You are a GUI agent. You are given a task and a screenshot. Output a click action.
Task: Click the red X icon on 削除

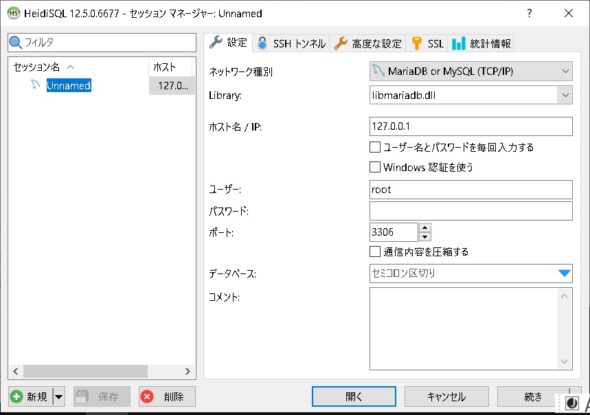click(147, 396)
